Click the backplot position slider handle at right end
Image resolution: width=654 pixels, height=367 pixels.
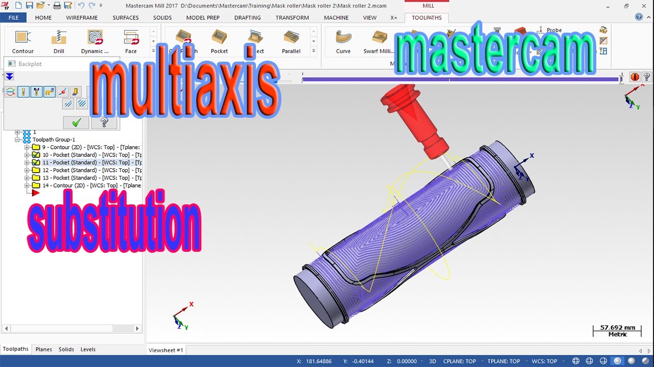click(x=621, y=79)
